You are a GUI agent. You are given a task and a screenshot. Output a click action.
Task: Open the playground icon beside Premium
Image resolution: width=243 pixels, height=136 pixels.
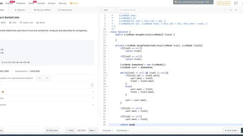pyautogui.click(x=236, y=3)
